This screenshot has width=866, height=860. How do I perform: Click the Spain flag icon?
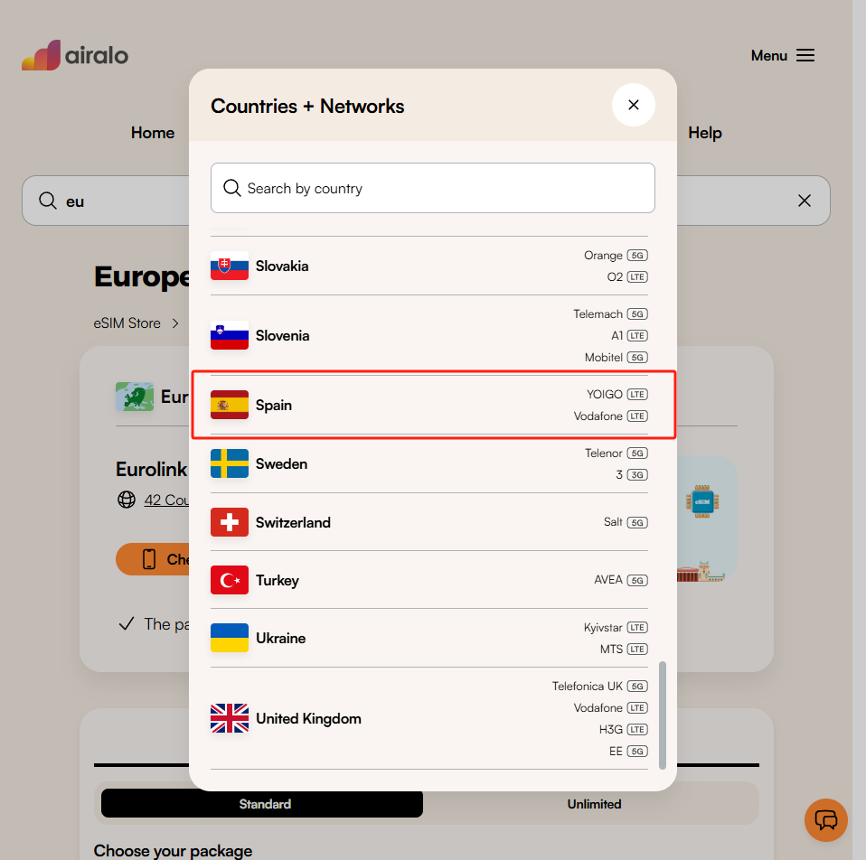coord(229,405)
